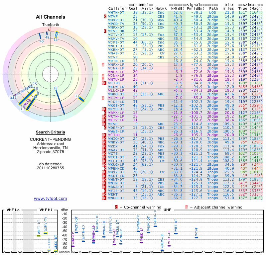Click the co-channel badge beside WRMX-LP
The height and width of the screenshot is (255, 266).
tap(105, 113)
